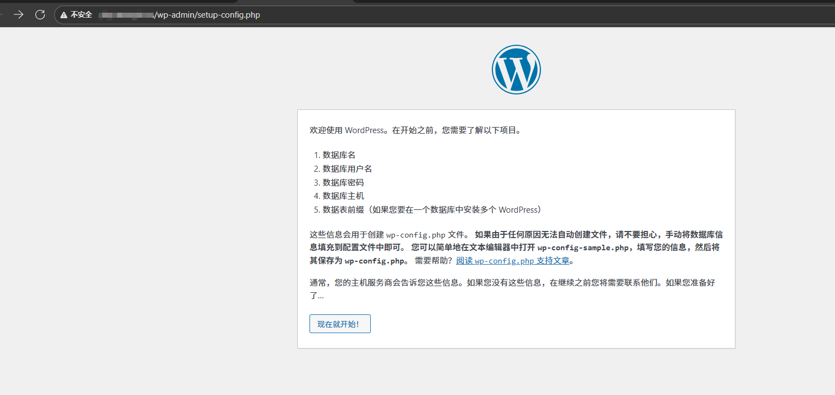
Task: Click the 不安全 security warning indicator
Action: [76, 15]
